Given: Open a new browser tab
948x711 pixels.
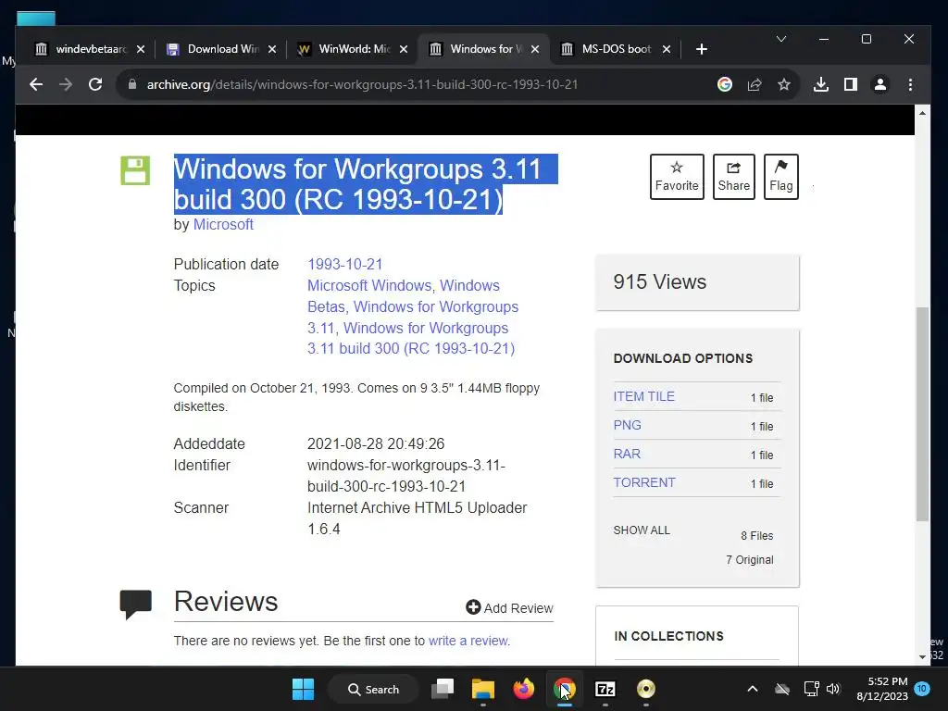Looking at the screenshot, I should point(702,49).
